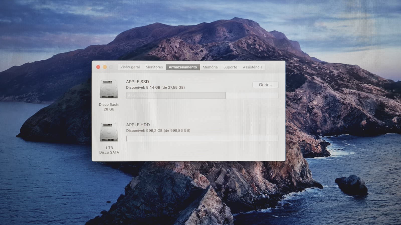Screen dimensions: 401x225
Task: Show the Assistência tab
Action: point(253,67)
